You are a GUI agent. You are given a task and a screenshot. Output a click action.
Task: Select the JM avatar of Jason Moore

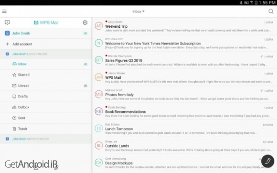(99, 77)
